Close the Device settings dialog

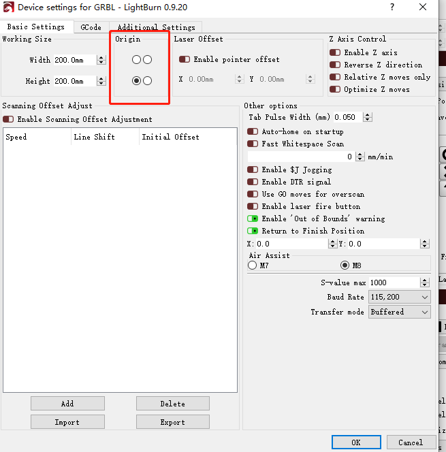click(x=423, y=7)
